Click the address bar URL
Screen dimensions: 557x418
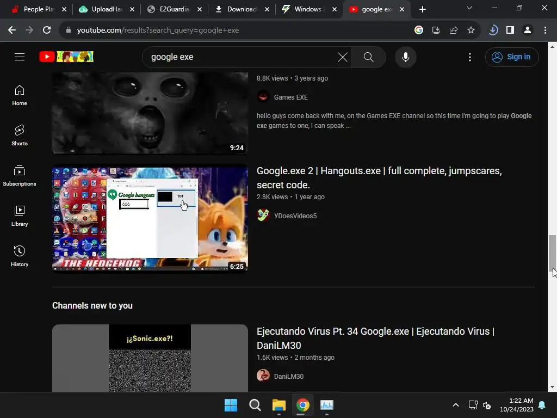pyautogui.click(x=158, y=30)
